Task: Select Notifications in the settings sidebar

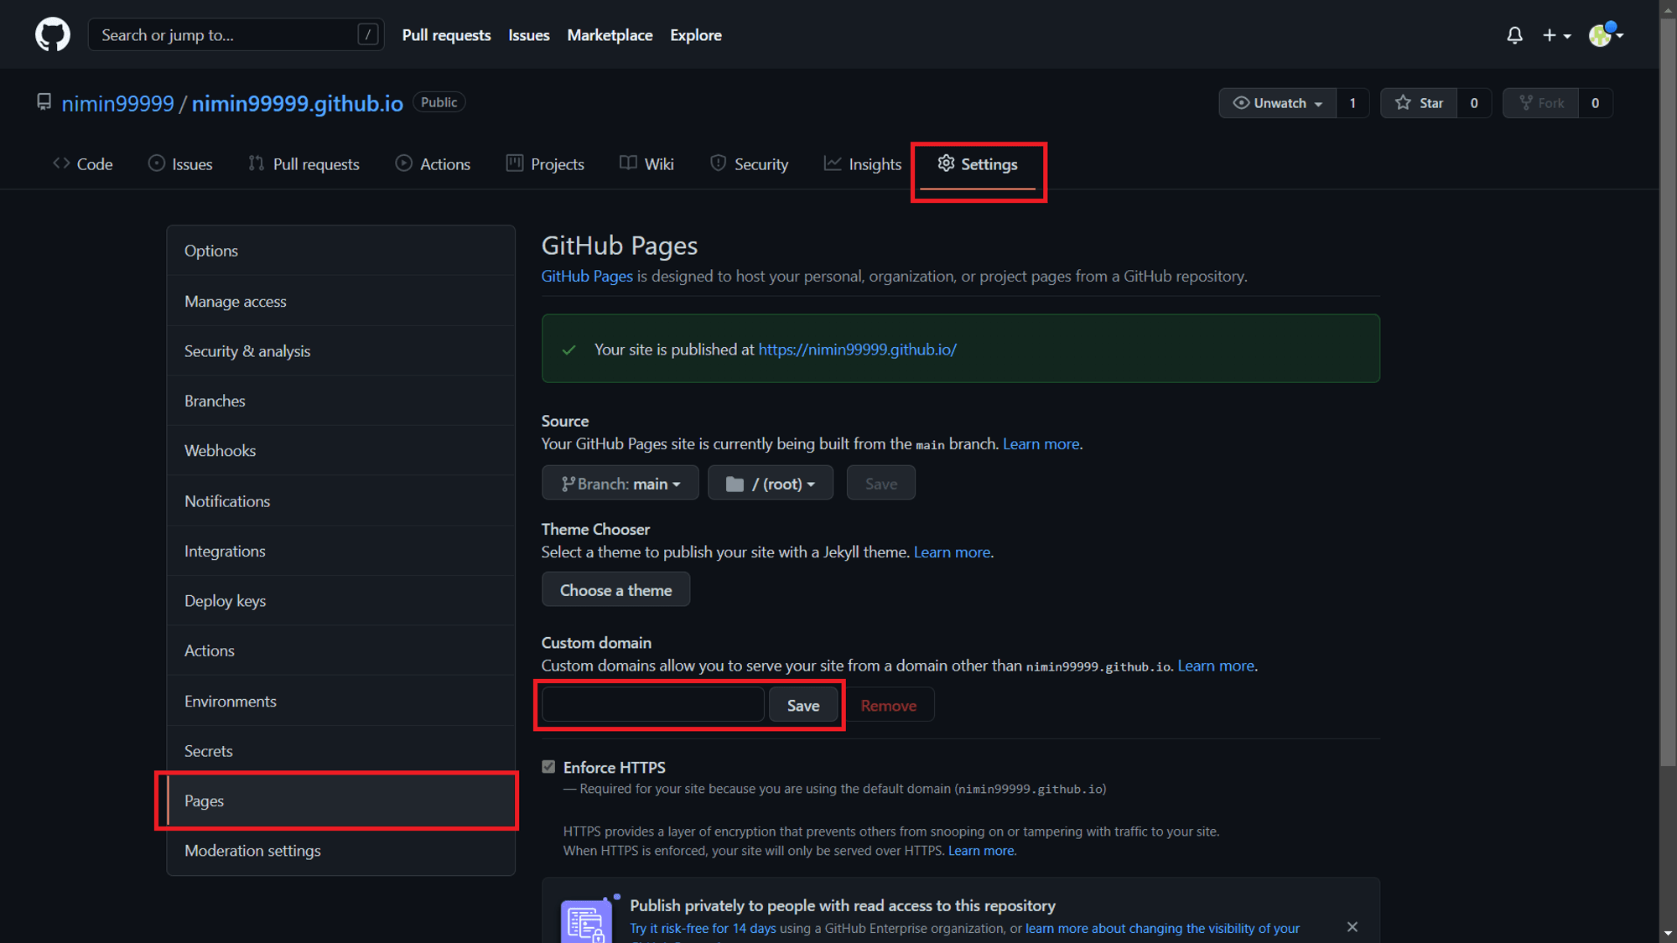Action: coord(340,500)
